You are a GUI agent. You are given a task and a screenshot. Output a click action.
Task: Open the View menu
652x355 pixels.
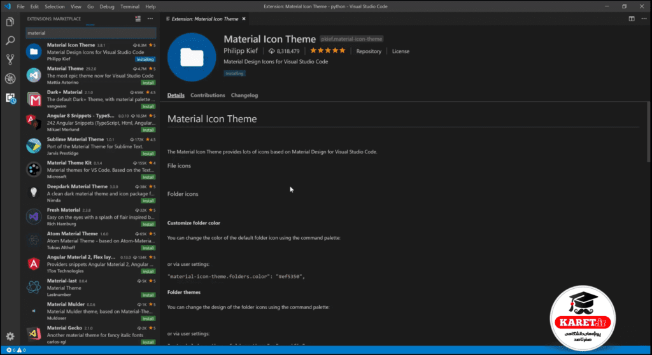76,6
